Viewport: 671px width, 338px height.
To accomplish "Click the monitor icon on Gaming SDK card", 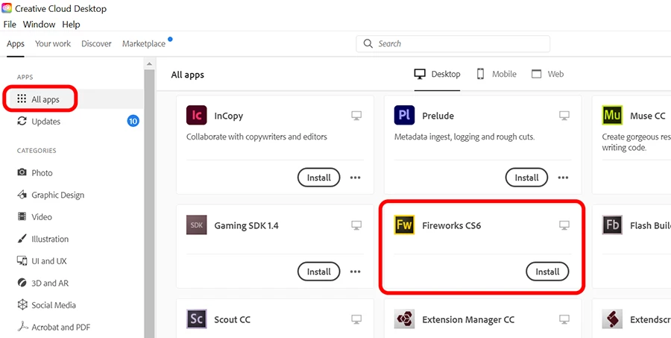I will coord(356,225).
